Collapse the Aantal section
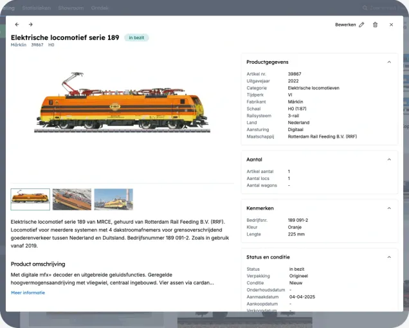Viewport: 409px width, 328px height. [389, 159]
